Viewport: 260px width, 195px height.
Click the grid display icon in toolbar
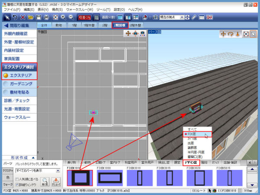click(x=97, y=17)
